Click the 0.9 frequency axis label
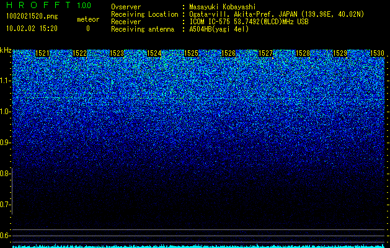Image resolution: width=390 pixels, height=248 pixels. pyautogui.click(x=5, y=143)
